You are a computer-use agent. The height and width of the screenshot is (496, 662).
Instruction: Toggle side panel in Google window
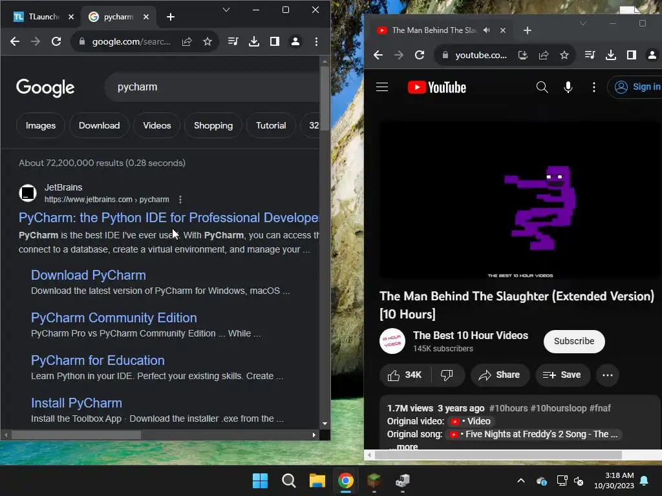coord(274,41)
